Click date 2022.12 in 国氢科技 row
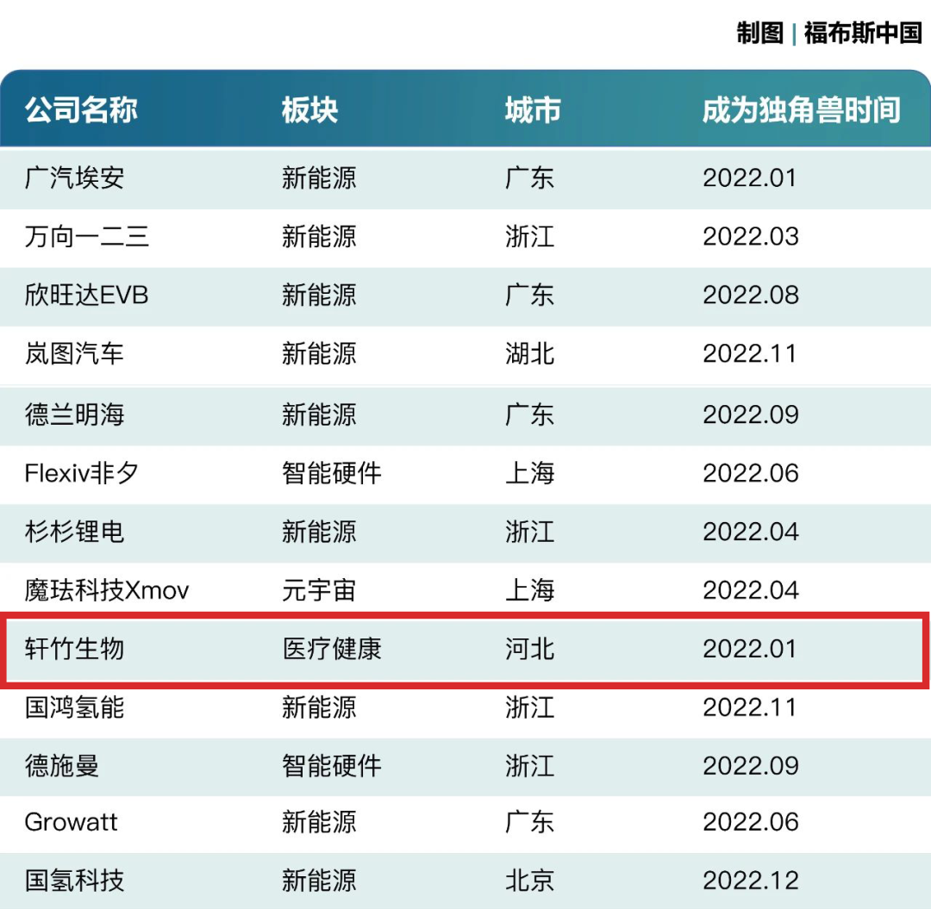Image resolution: width=931 pixels, height=909 pixels. click(751, 880)
